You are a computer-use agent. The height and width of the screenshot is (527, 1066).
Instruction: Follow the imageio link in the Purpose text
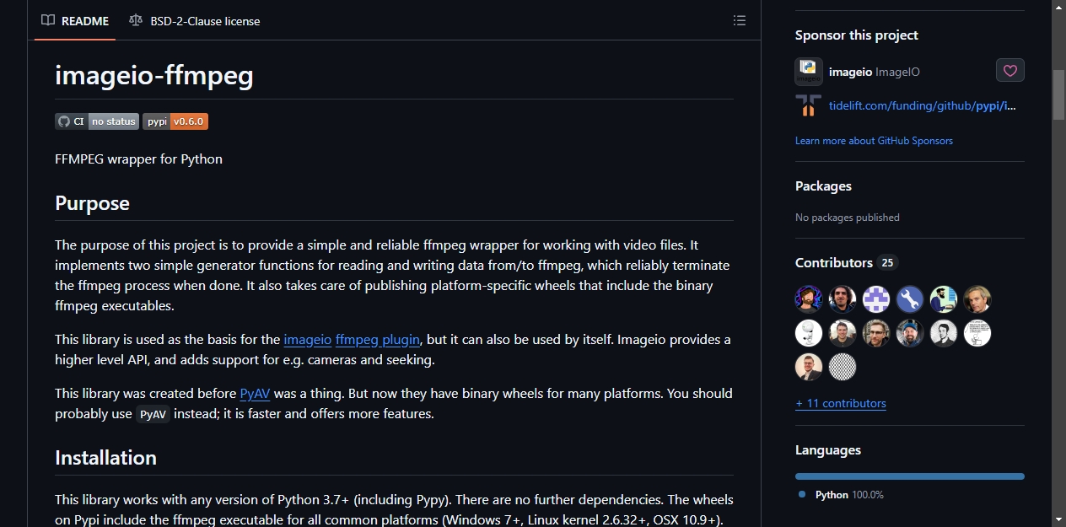[x=308, y=340]
